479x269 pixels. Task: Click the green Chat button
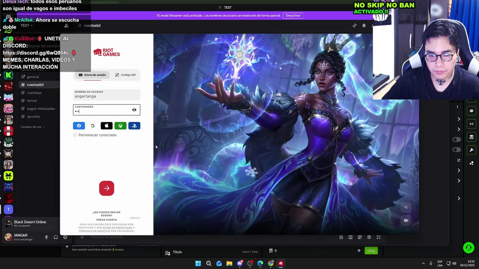tap(371, 251)
